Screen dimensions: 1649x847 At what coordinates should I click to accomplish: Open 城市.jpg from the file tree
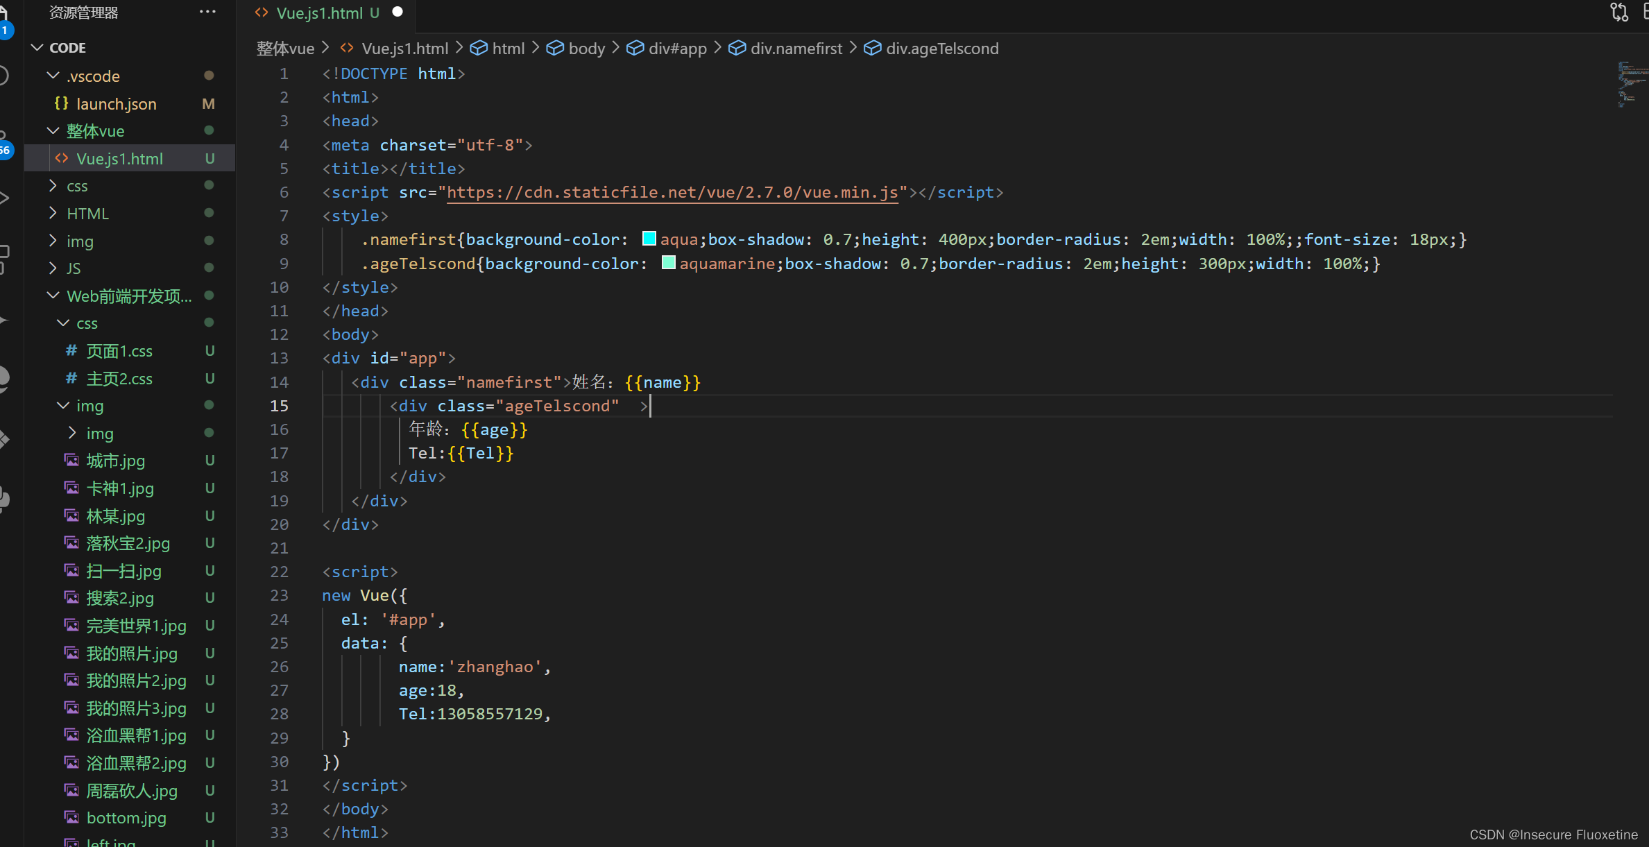[x=115, y=461]
